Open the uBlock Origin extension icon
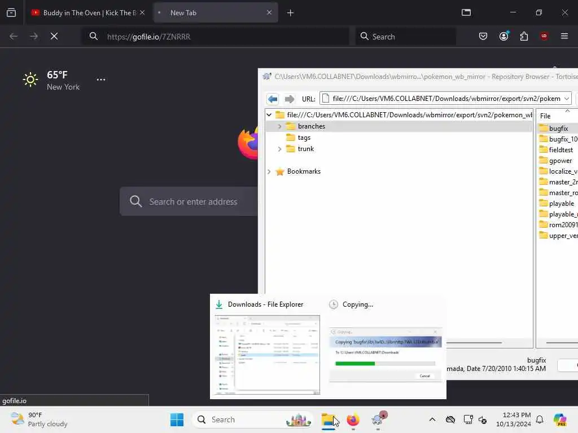This screenshot has height=433, width=578. tap(544, 36)
